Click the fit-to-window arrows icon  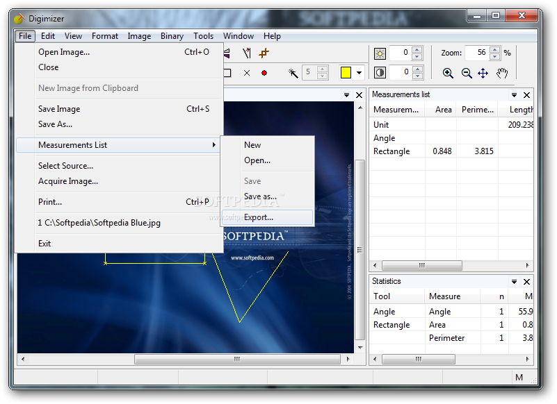coord(483,74)
